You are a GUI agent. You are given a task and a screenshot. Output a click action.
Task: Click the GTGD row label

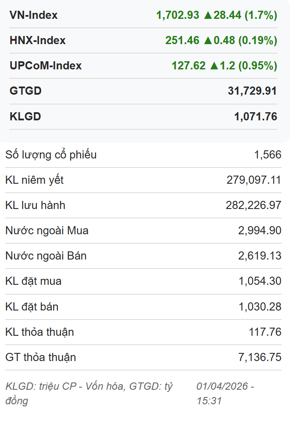point(25,91)
